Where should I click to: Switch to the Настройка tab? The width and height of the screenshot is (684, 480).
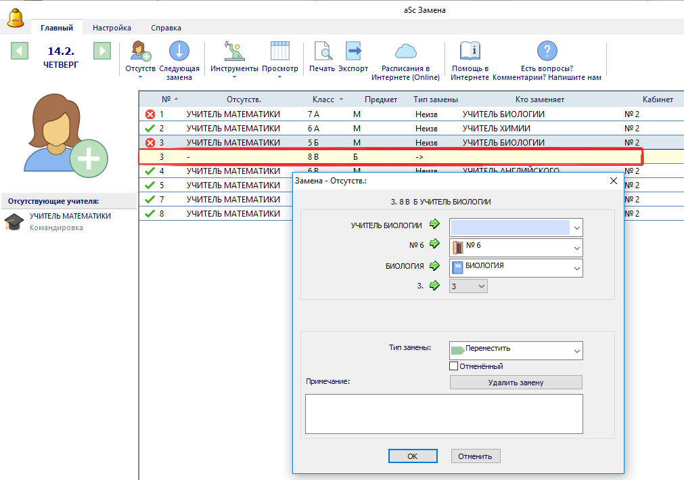(x=112, y=28)
